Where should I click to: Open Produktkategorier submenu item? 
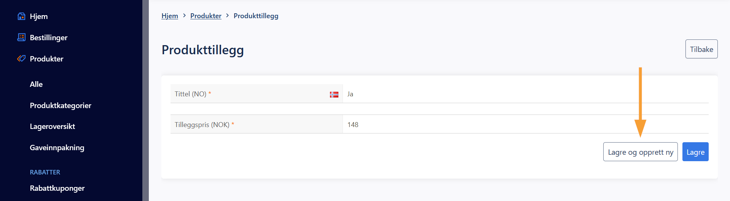(61, 105)
